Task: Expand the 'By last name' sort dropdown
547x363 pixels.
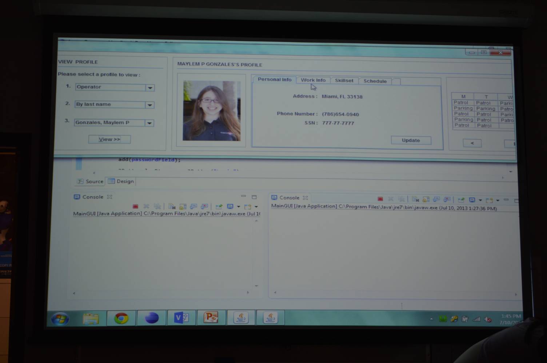Action: point(149,105)
